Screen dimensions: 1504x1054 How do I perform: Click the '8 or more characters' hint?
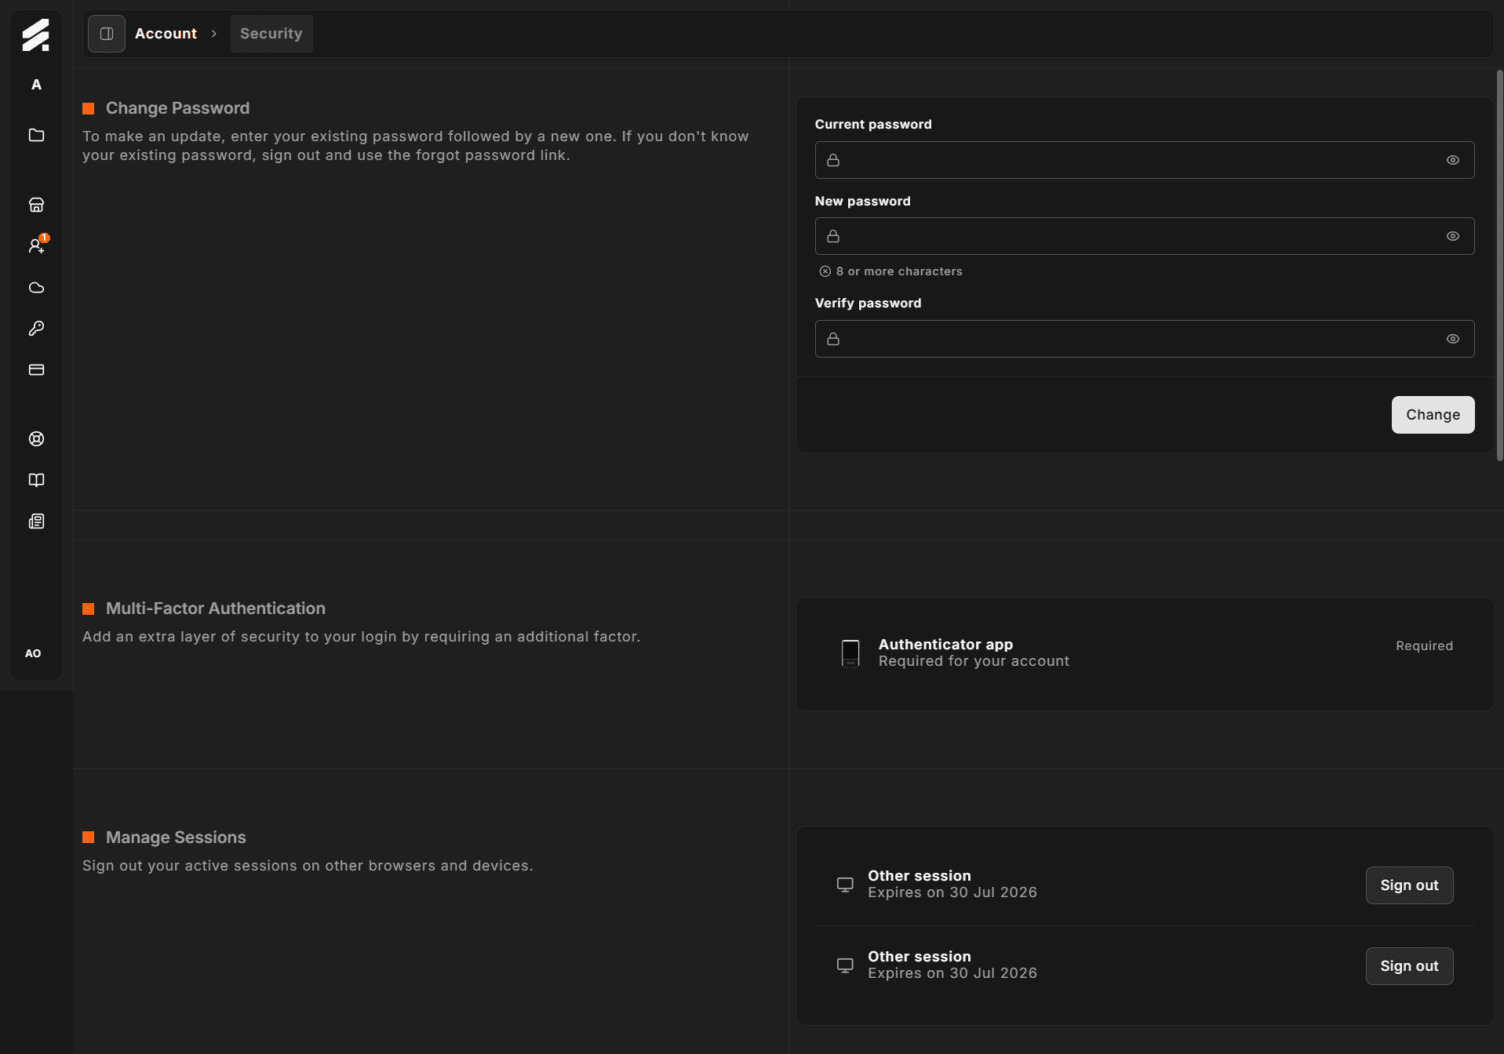[890, 271]
